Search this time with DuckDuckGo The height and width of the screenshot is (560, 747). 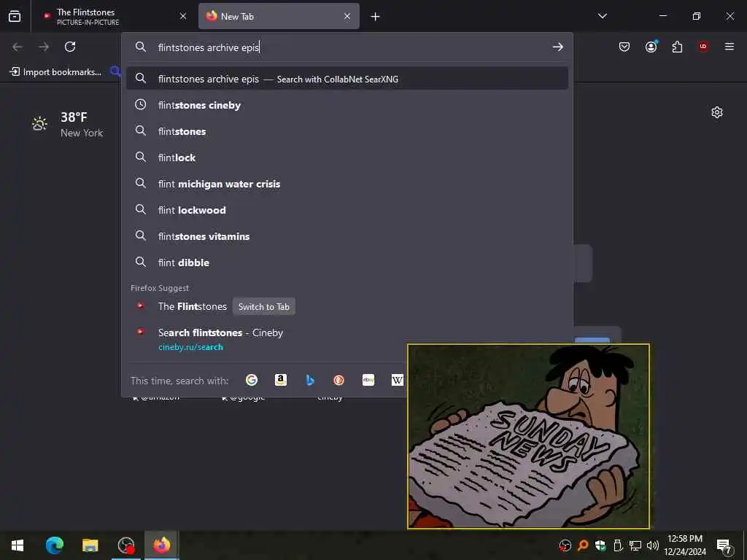(x=338, y=380)
